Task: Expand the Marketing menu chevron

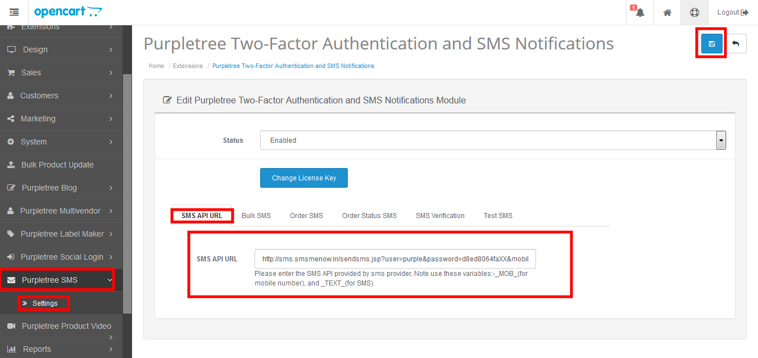Action: (111, 119)
